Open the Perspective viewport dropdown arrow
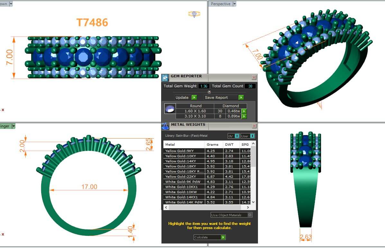 (x=234, y=4)
